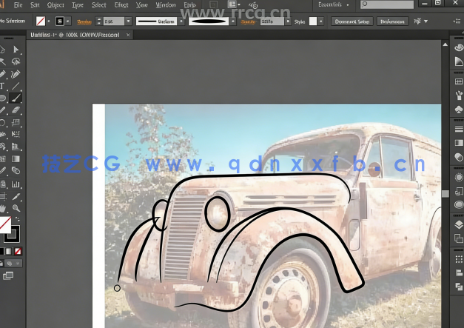The width and height of the screenshot is (464, 328).
Task: Close the Untitled-1 document tab
Action: (128, 35)
